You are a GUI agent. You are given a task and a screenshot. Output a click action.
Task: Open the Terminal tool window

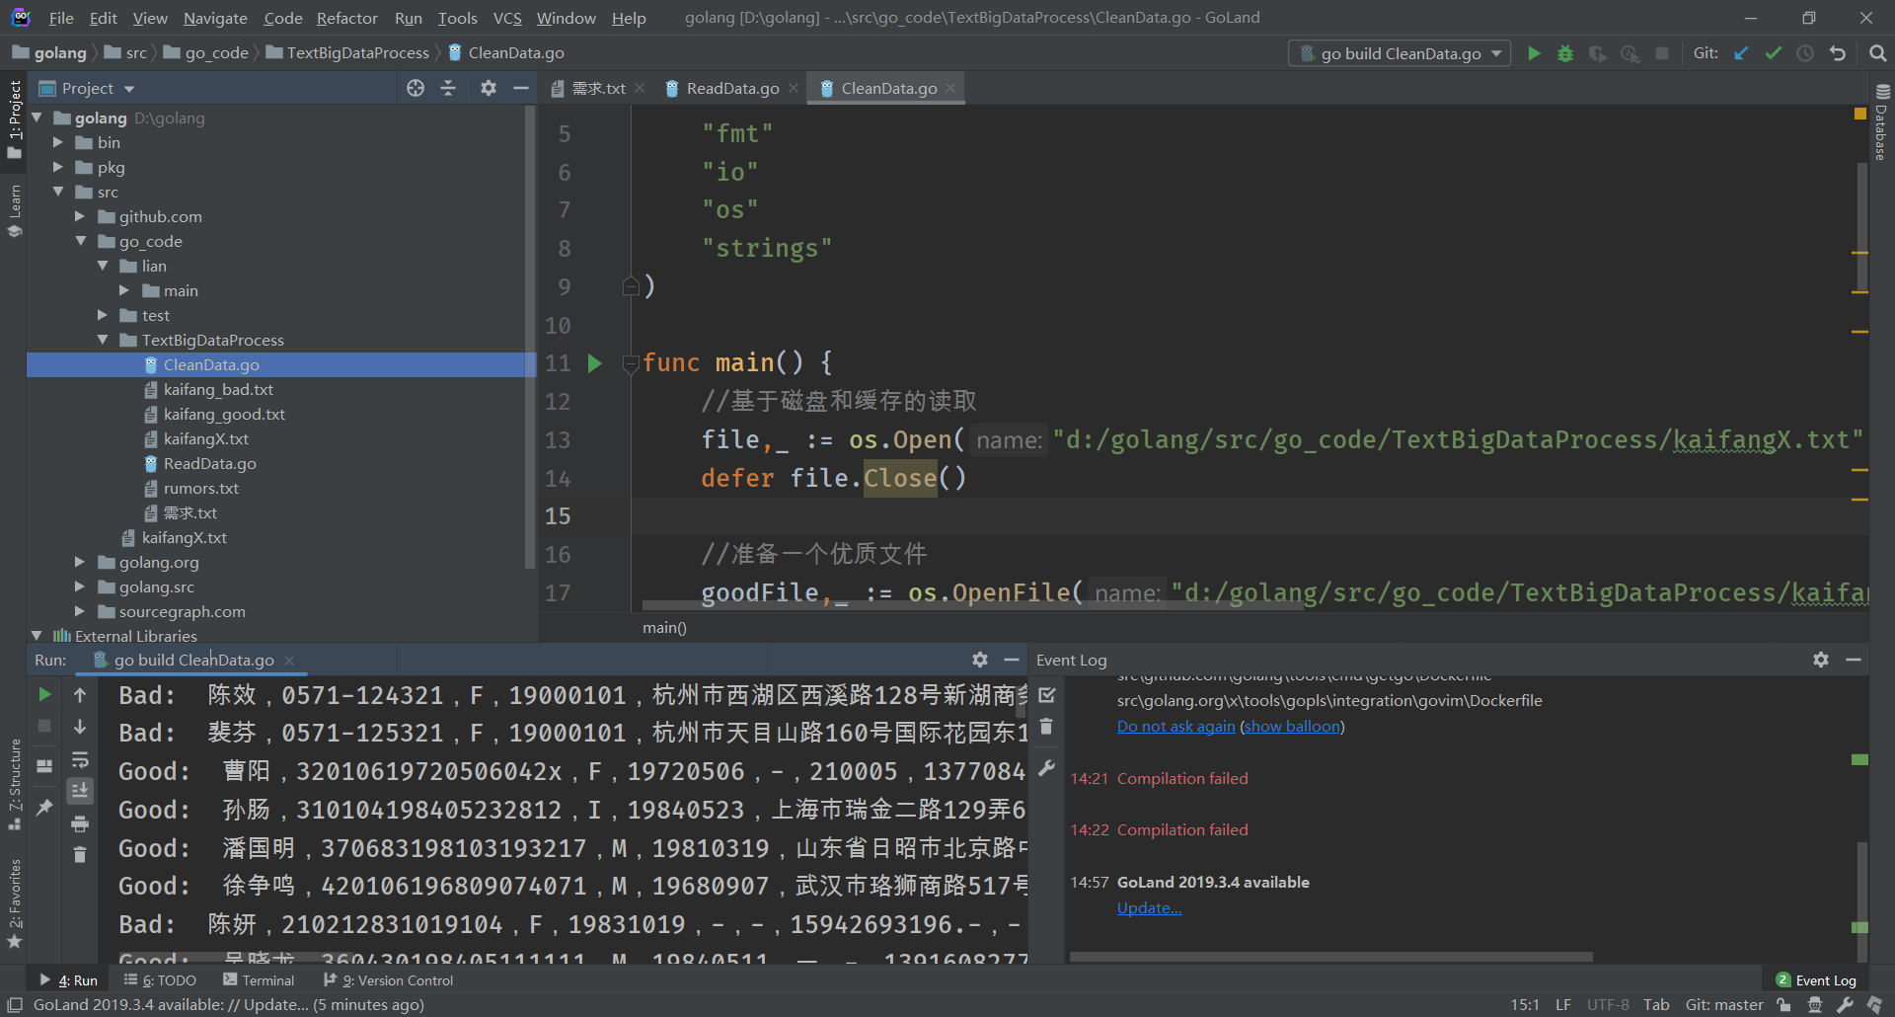click(x=258, y=979)
